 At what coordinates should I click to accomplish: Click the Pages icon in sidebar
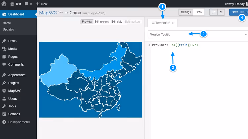[4, 57]
